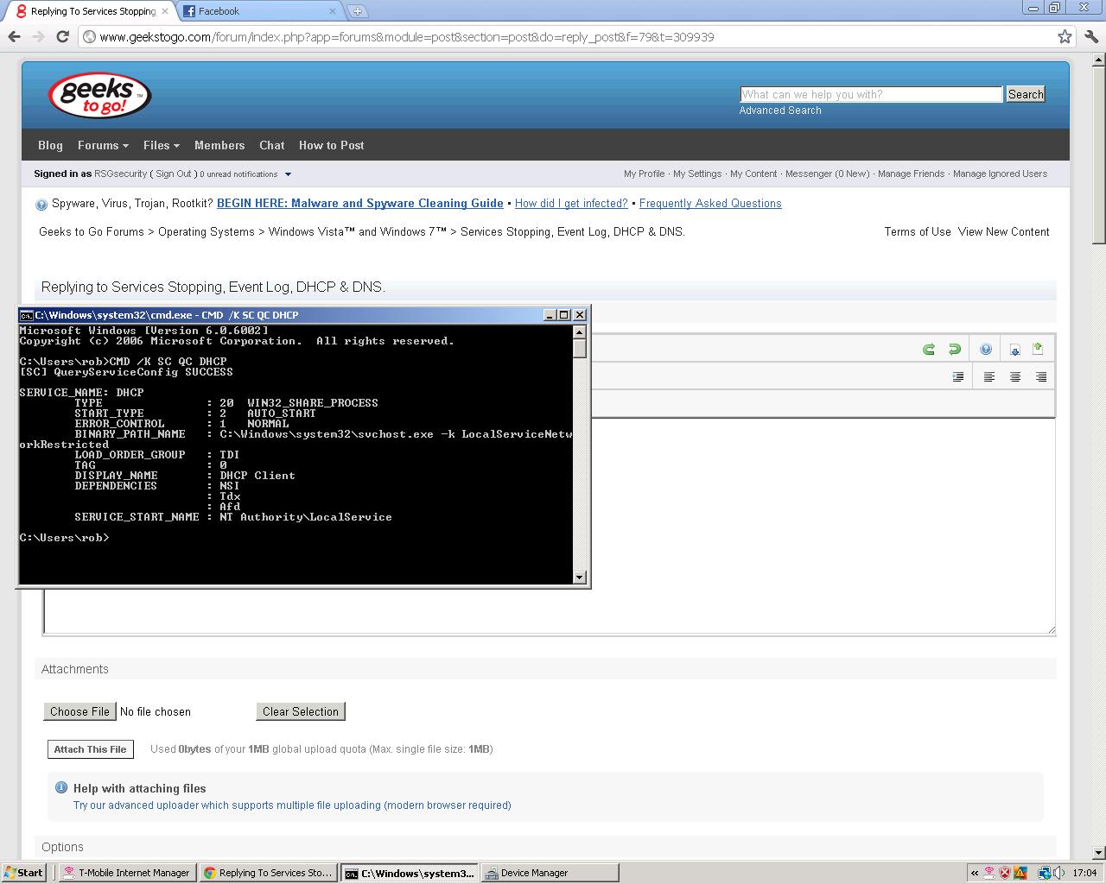Image resolution: width=1106 pixels, height=884 pixels.
Task: Open the Malware and Spyware Cleaning Guide link
Action: coord(360,204)
